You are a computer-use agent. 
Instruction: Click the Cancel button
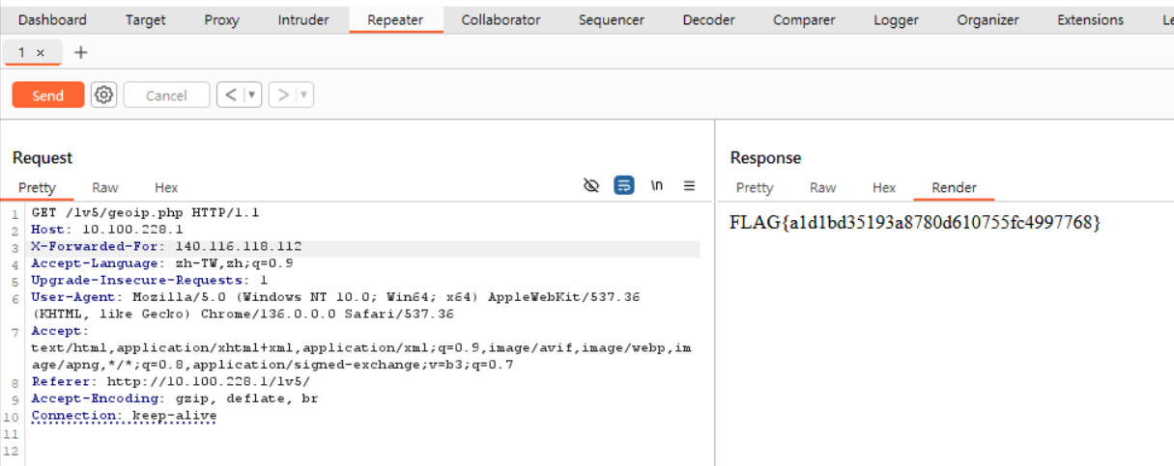166,95
